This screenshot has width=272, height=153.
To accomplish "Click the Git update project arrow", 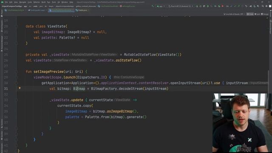I will pyautogui.click(x=231, y=6).
